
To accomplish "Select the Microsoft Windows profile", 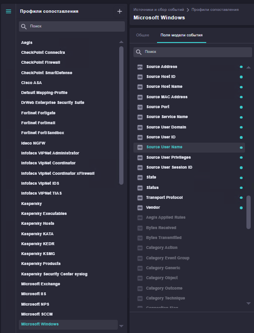I will click(x=68, y=324).
